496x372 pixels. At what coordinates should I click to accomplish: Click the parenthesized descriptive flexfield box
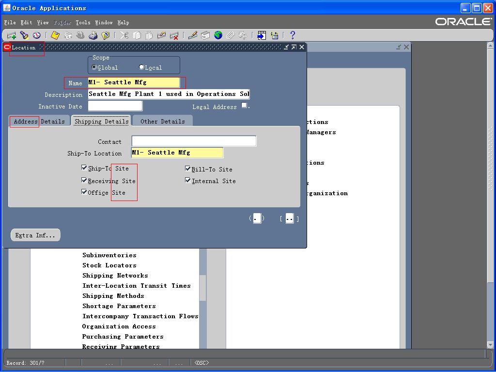[x=257, y=218]
